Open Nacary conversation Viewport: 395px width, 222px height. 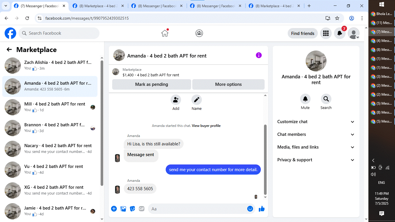(x=50, y=149)
